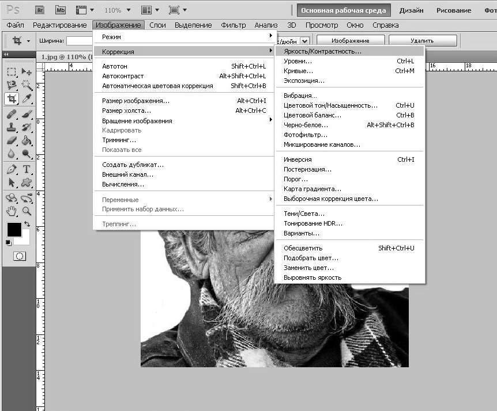
Task: Select Размер холста menu item
Action: (x=183, y=111)
